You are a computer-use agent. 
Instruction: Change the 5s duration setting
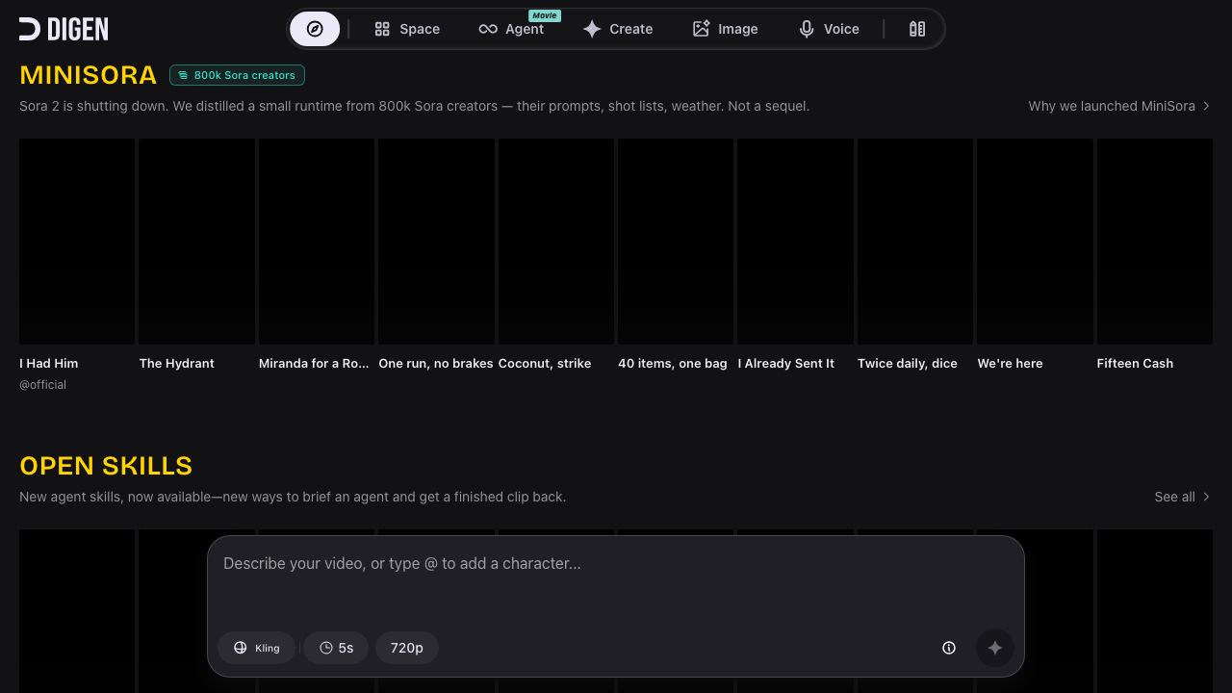point(336,648)
